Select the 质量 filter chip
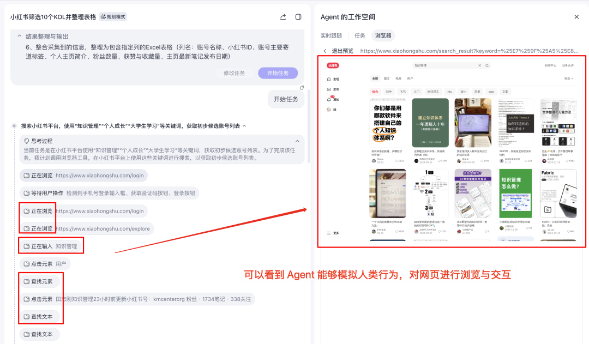This screenshot has height=344, width=589. click(477, 92)
